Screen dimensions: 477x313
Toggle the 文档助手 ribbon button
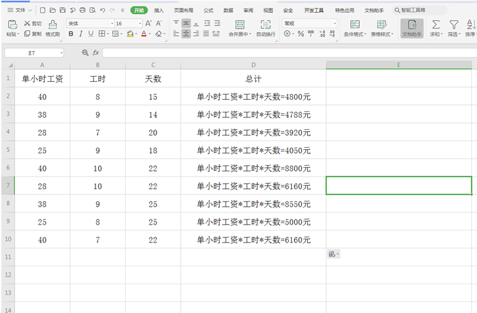point(412,28)
